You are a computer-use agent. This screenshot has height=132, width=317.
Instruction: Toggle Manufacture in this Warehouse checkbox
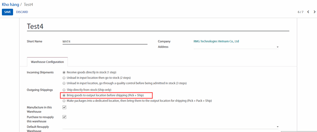(x=64, y=107)
